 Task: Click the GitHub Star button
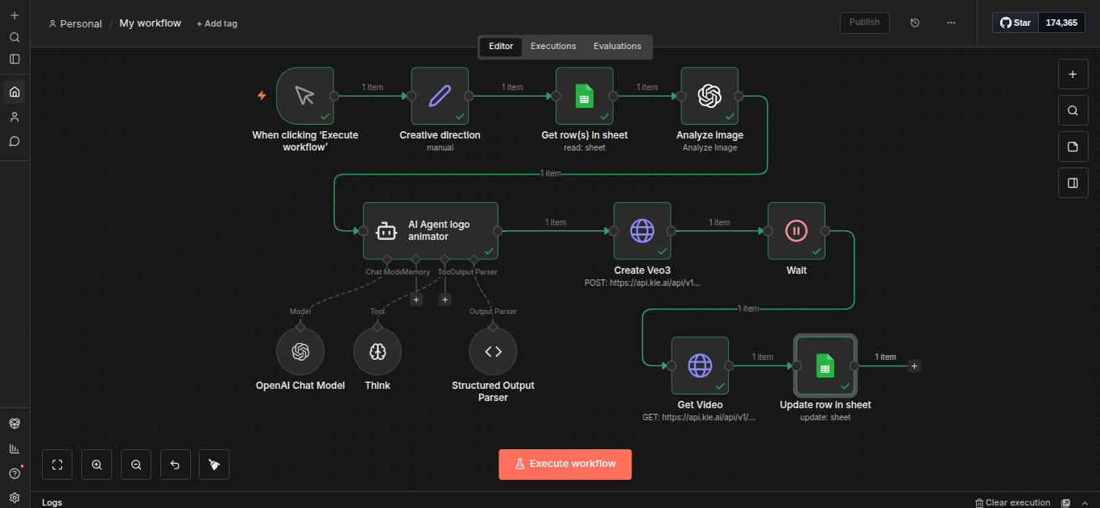click(x=1015, y=23)
